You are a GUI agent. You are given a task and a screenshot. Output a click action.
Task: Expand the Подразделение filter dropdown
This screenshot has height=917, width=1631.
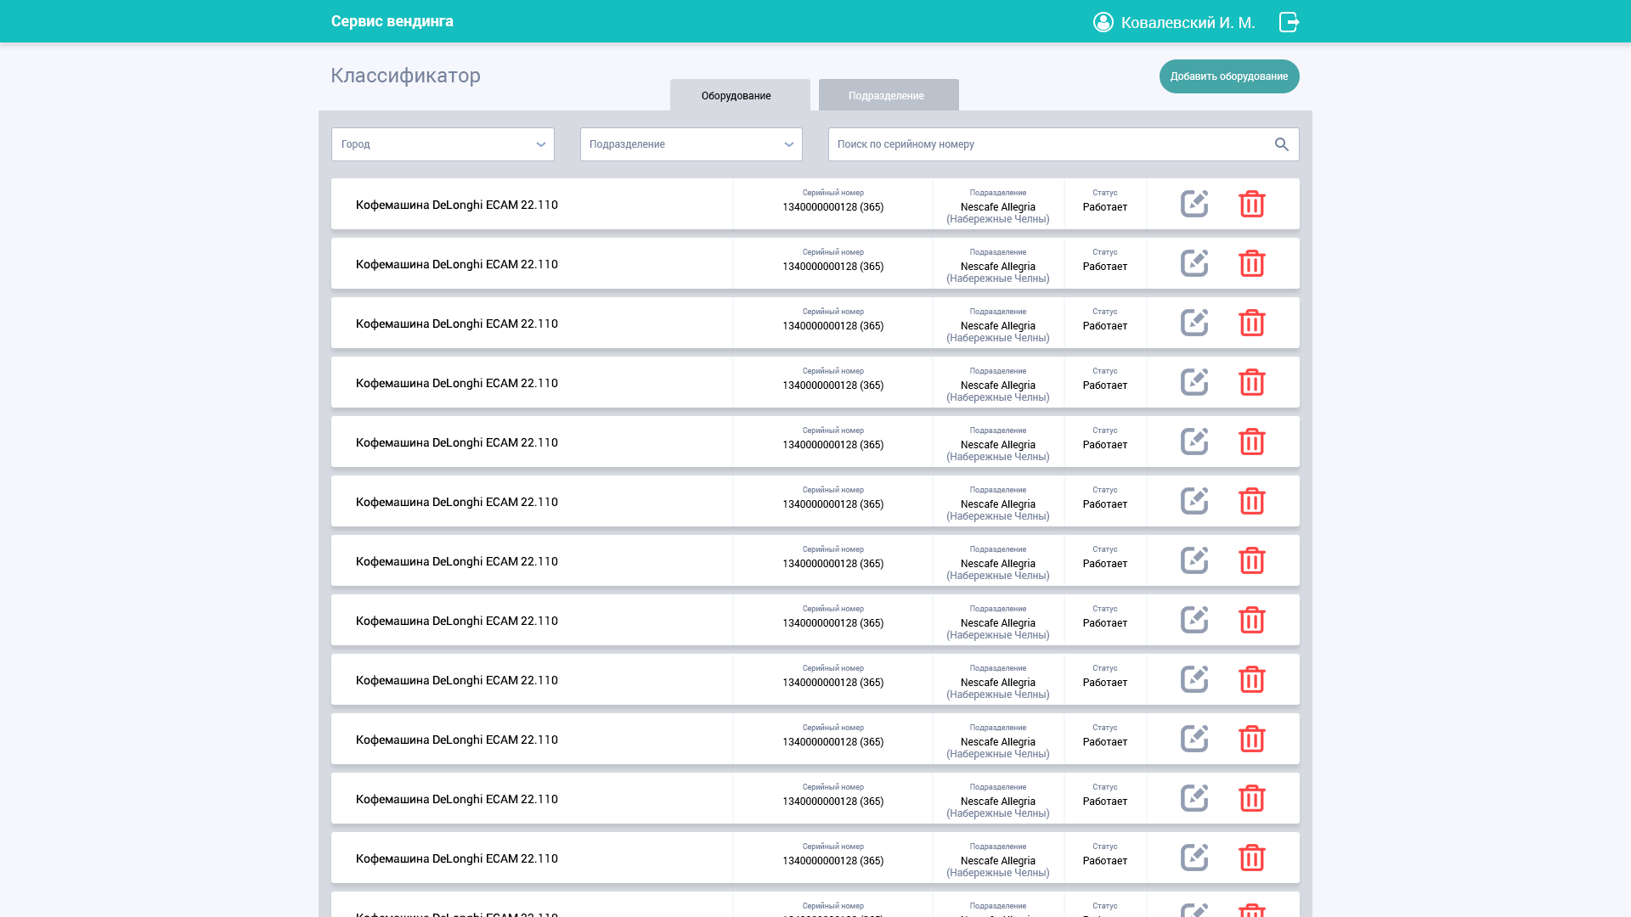click(691, 144)
